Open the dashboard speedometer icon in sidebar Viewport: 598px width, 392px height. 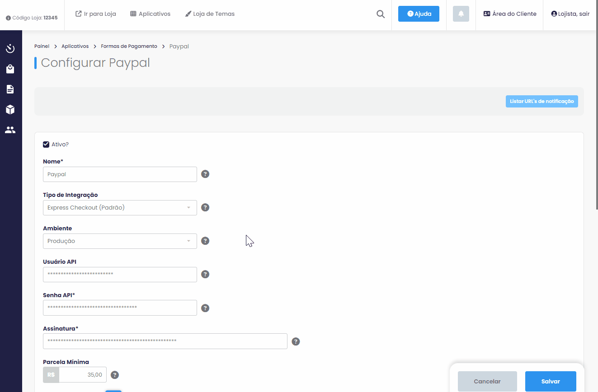coord(10,49)
